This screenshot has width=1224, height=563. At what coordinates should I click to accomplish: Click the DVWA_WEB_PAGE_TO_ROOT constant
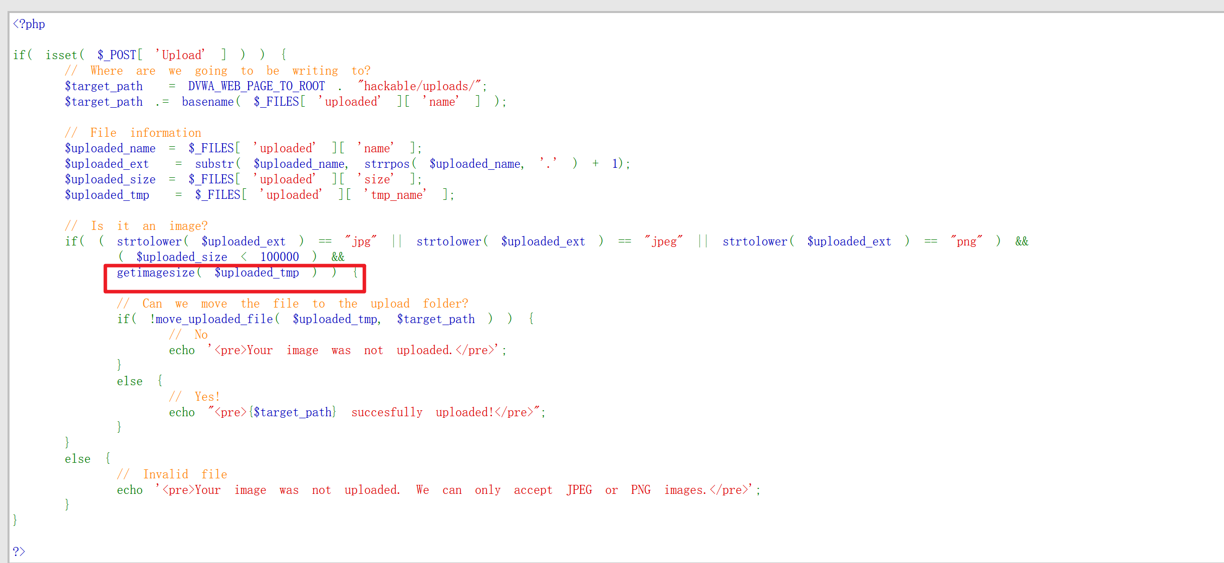(257, 86)
